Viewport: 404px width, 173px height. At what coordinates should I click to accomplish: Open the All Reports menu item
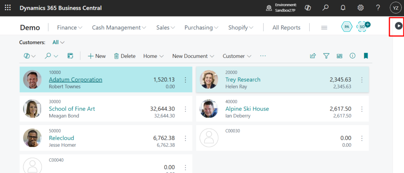pos(286,28)
